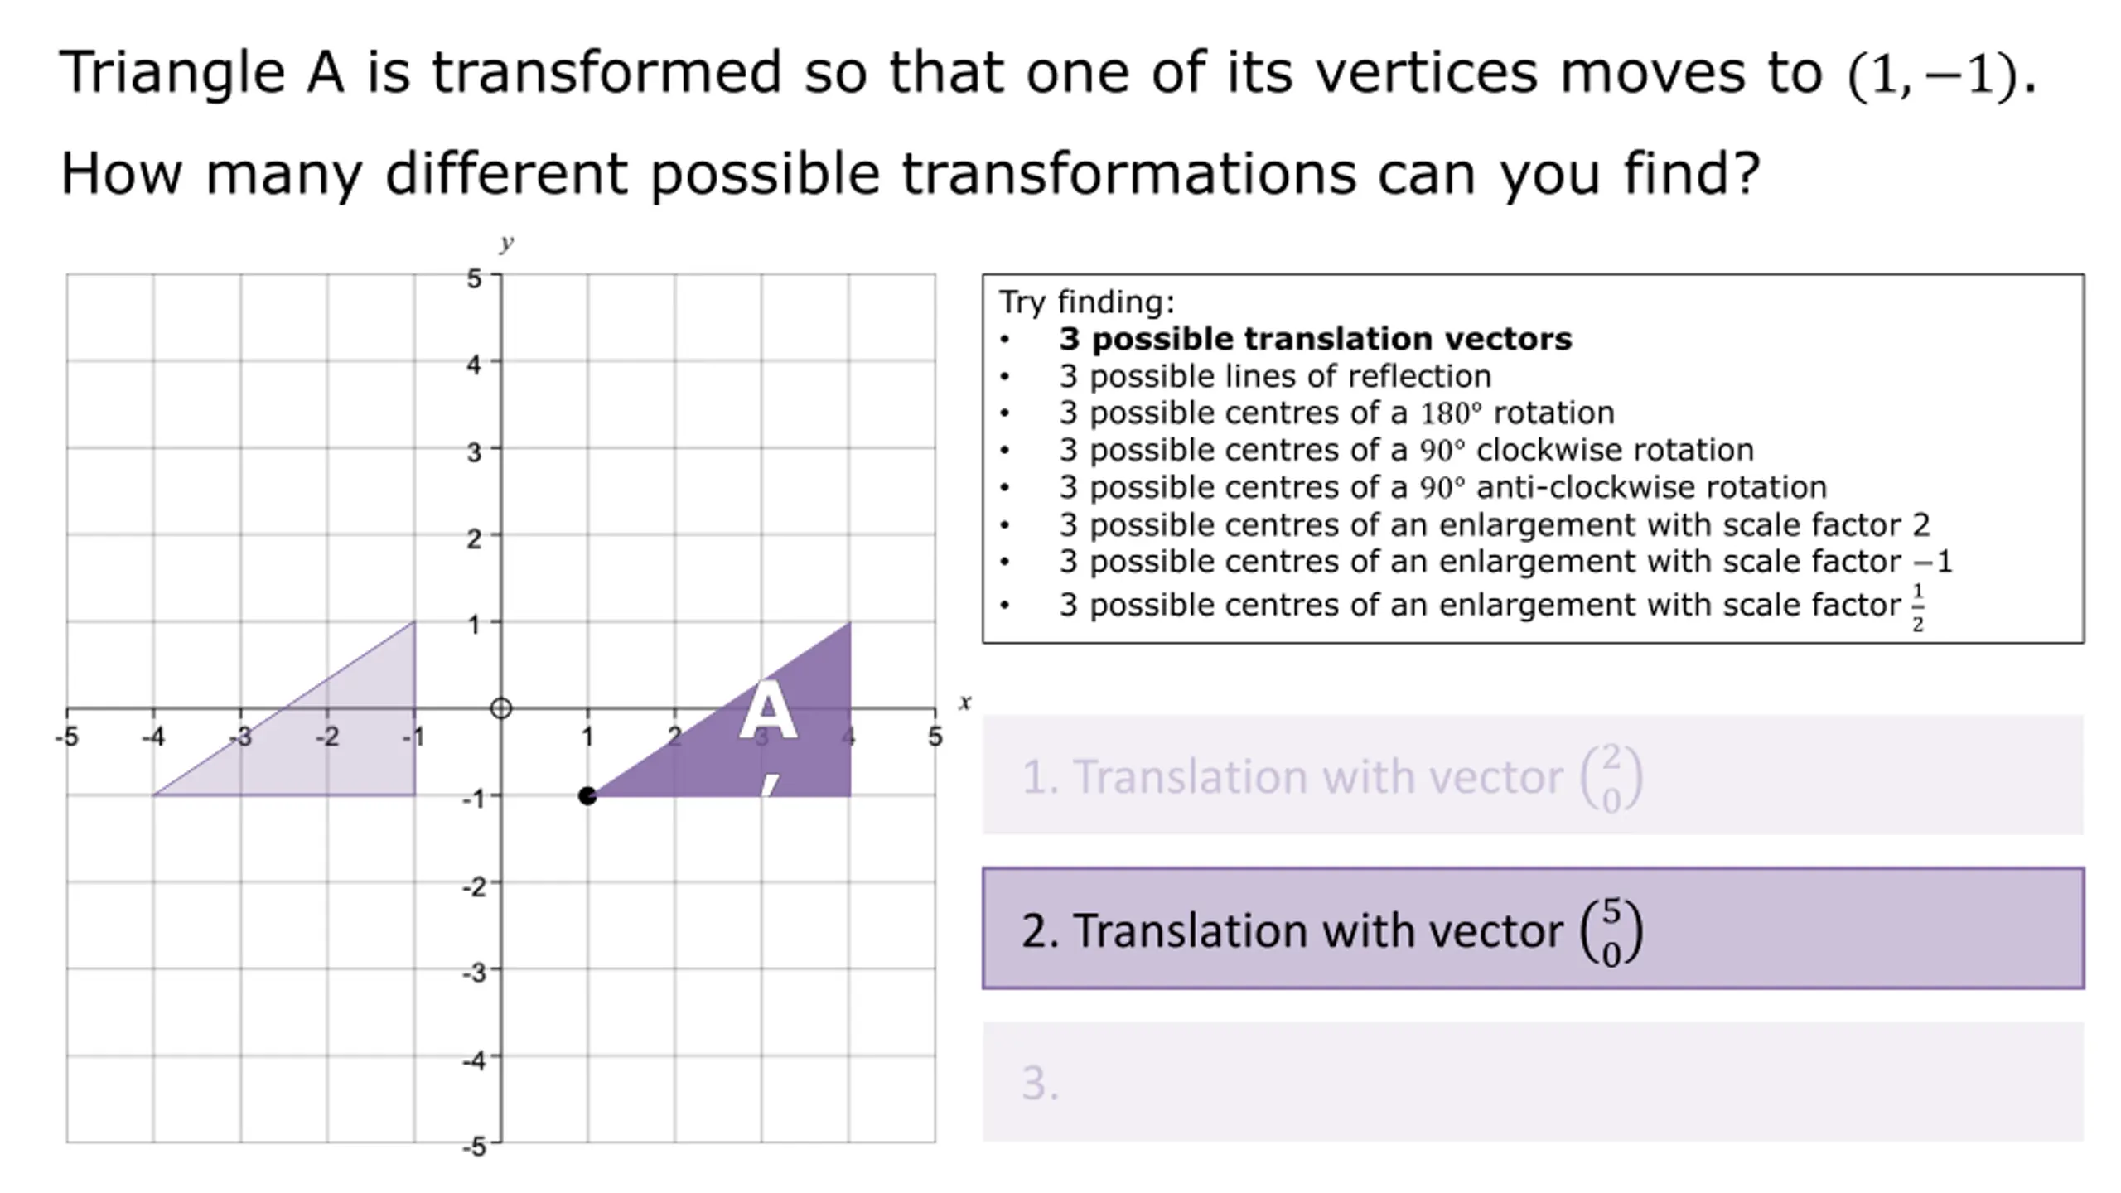Select the 90° clockwise rotation bullet
Viewport: 2121px width, 1193px height.
[1406, 450]
